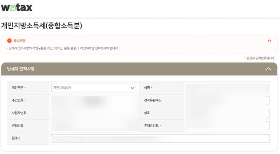Click the 유의사항 heading text
Viewport: 280px width, 154px height.
pyautogui.click(x=19, y=41)
